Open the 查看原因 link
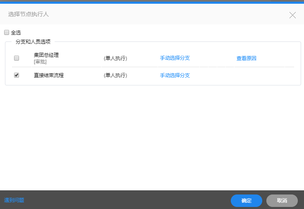 (247, 58)
